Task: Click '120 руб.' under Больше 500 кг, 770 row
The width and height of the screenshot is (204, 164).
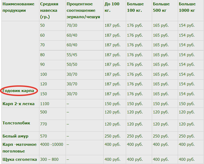Action: (x=161, y=124)
